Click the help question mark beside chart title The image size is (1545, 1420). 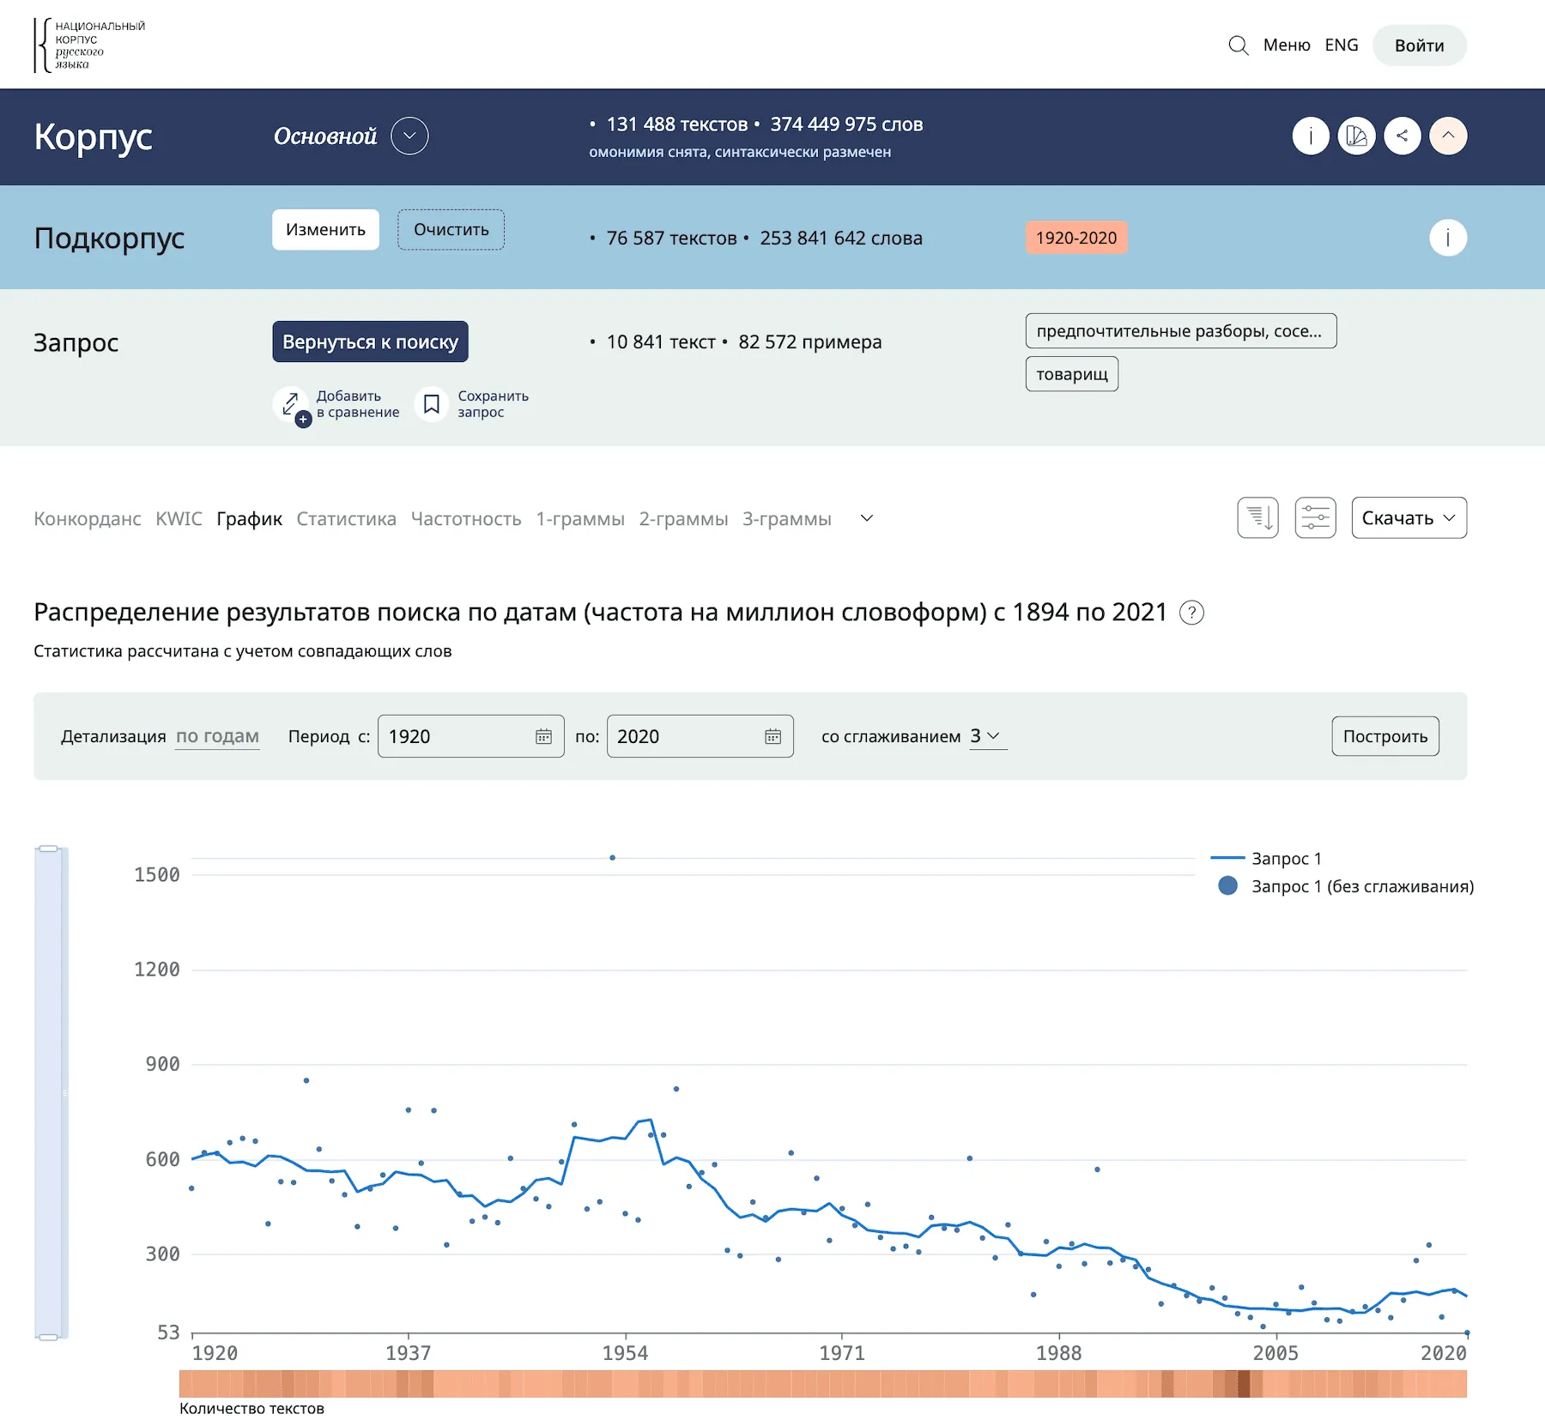click(x=1191, y=613)
